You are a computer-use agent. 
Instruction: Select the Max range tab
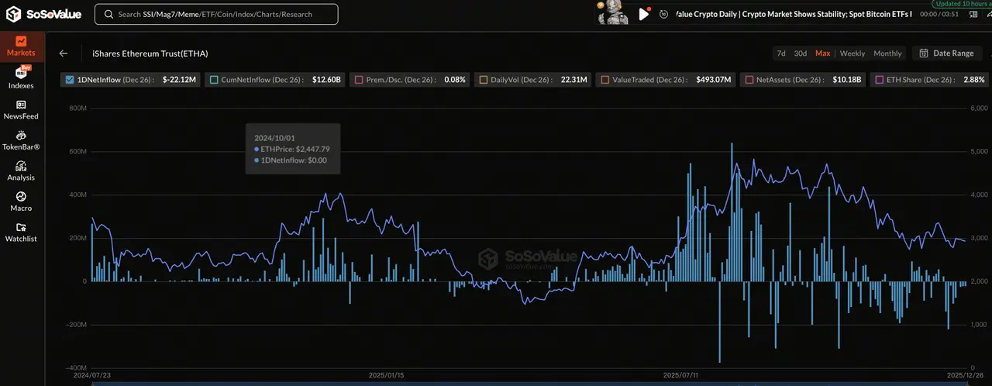click(x=822, y=53)
